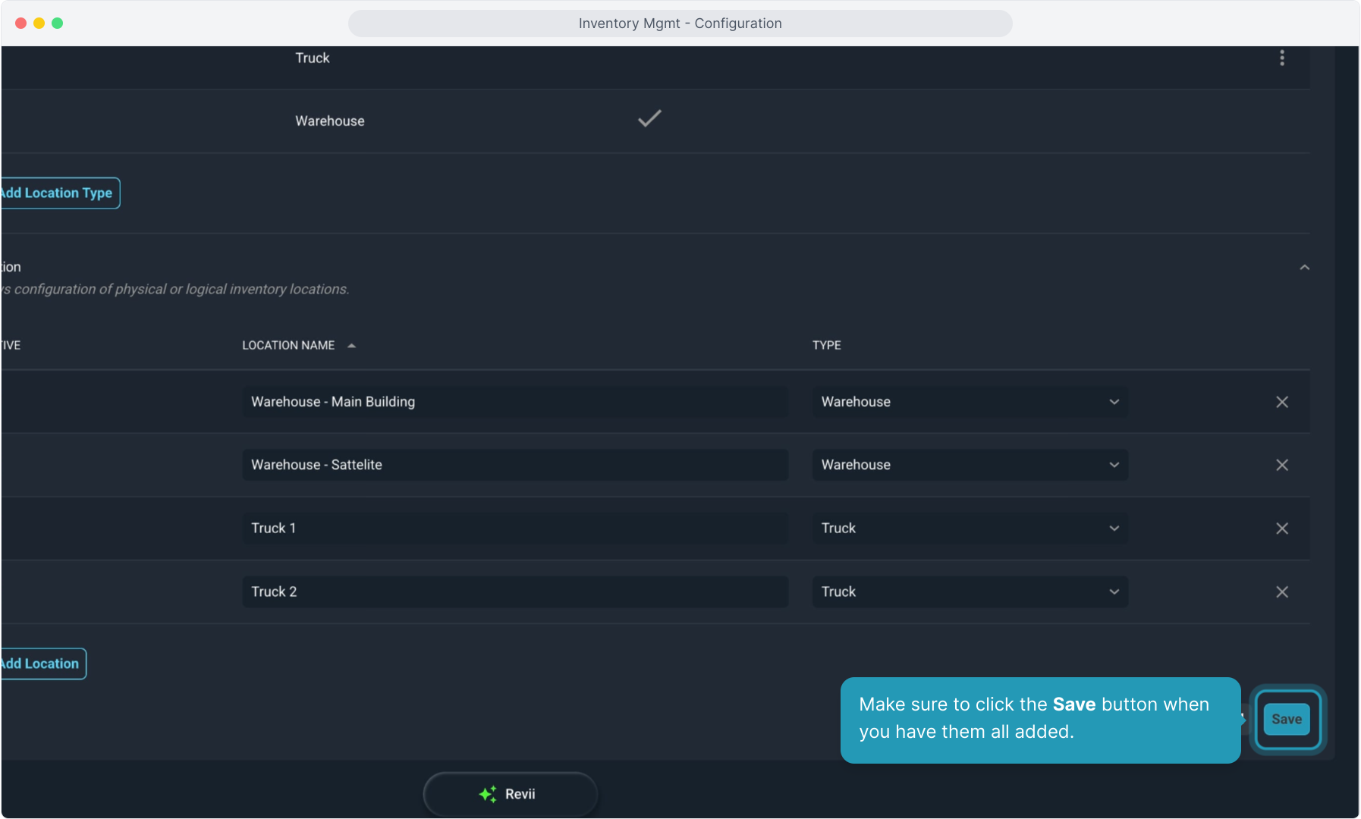Edit the Warehouse - Sattelite name field
The image size is (1361, 819).
(514, 465)
